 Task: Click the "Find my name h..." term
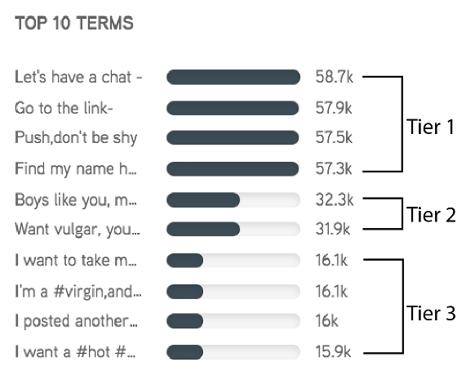click(x=75, y=168)
